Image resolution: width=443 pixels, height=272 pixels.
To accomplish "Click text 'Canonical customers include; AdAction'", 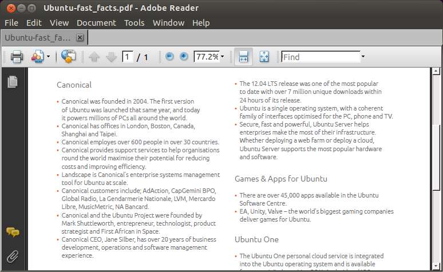I will [115, 191].
